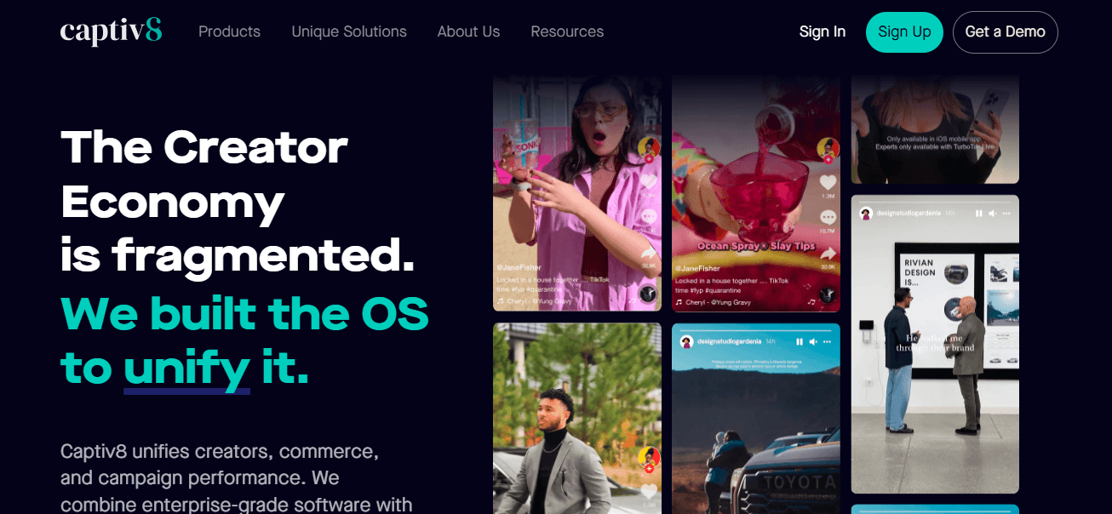Click the captiv8 logo in the header
This screenshot has height=514, width=1112.
coord(111,31)
